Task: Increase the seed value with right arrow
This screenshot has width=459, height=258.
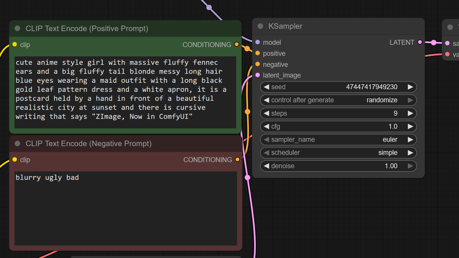Action: (x=410, y=87)
